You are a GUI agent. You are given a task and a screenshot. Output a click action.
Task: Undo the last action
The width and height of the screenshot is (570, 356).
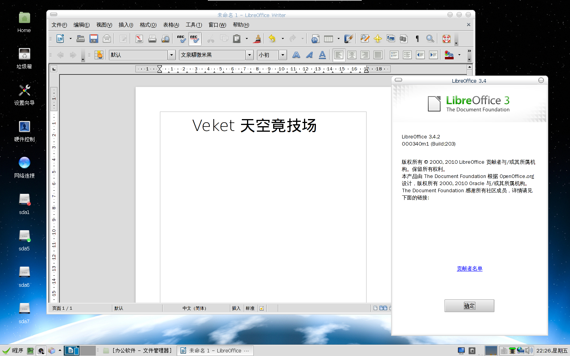click(272, 39)
